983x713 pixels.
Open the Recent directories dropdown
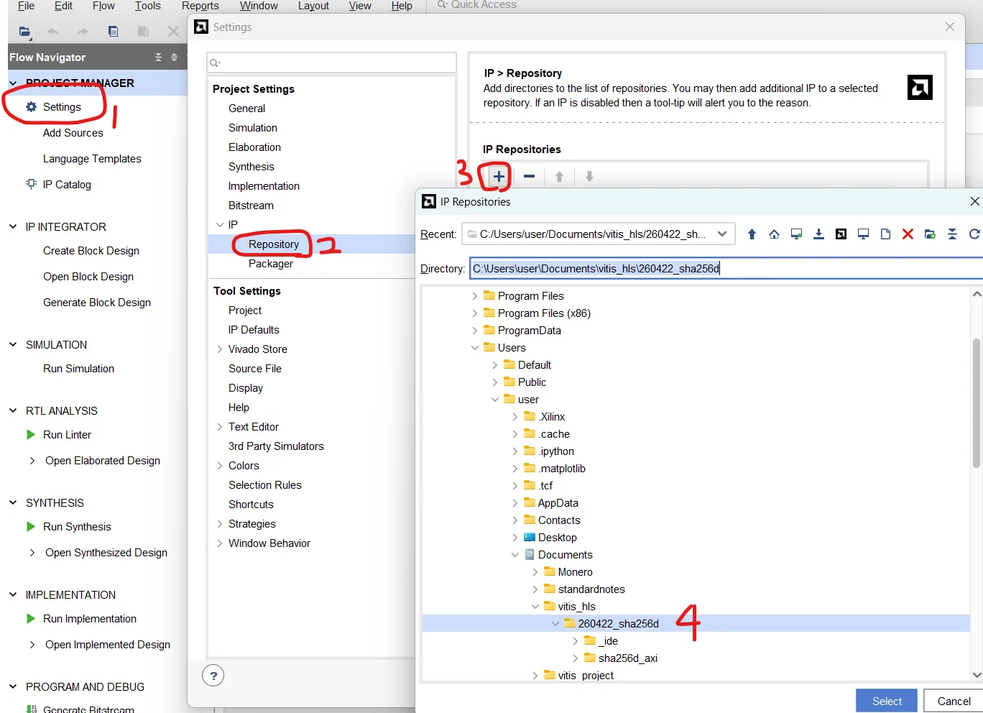pyautogui.click(x=722, y=234)
